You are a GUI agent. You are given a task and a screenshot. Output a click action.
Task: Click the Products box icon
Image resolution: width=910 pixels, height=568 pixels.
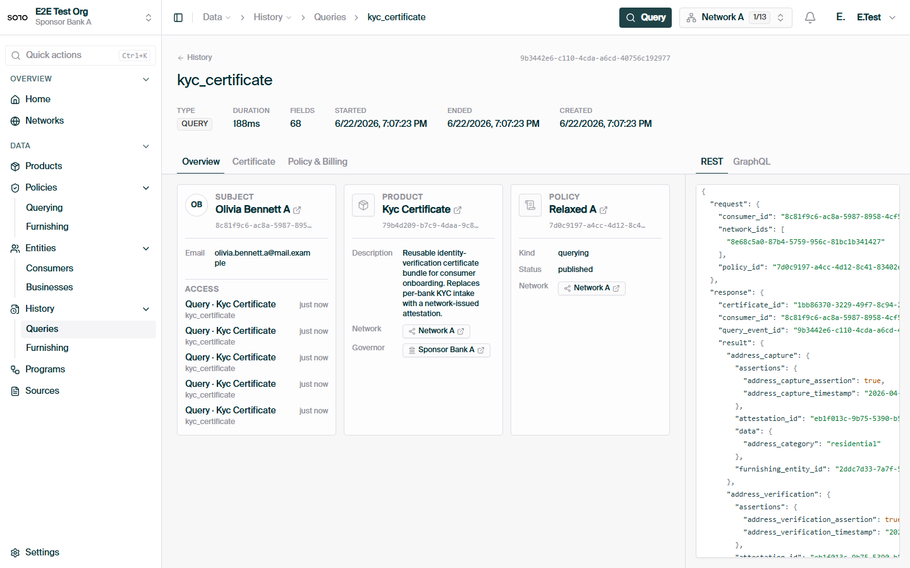coord(15,167)
